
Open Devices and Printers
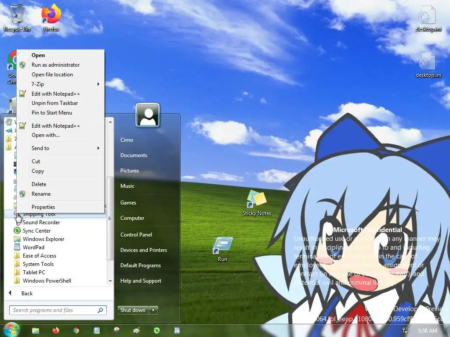[144, 250]
